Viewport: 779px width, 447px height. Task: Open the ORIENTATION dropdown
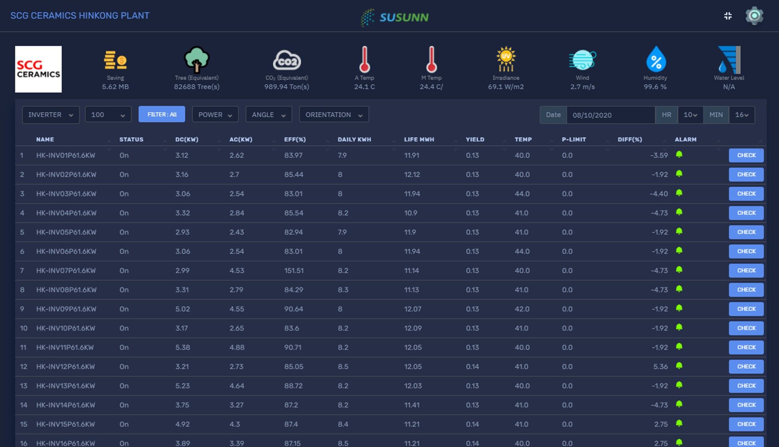click(x=333, y=115)
